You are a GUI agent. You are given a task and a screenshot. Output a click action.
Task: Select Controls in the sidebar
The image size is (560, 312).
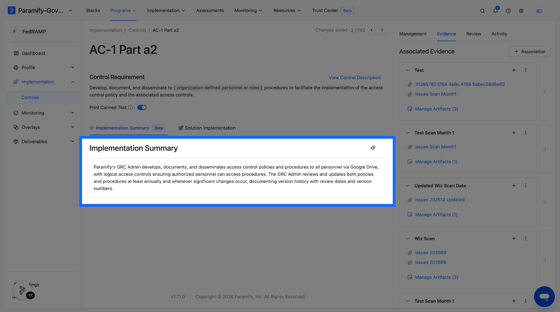[43, 97]
